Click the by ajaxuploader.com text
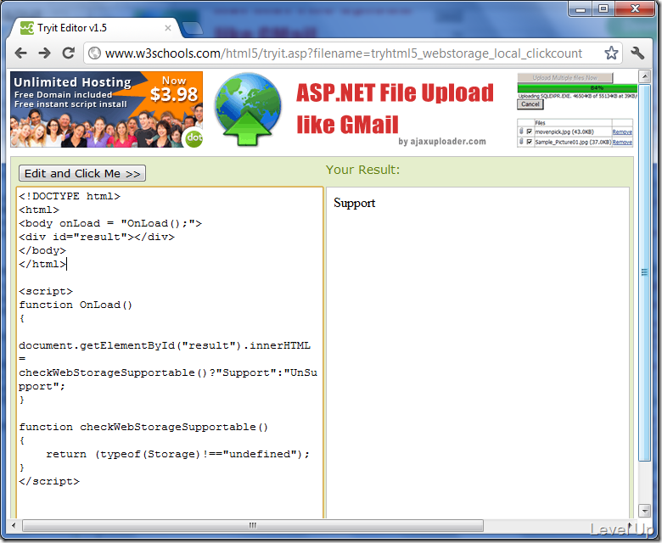The image size is (662, 543). click(x=442, y=142)
